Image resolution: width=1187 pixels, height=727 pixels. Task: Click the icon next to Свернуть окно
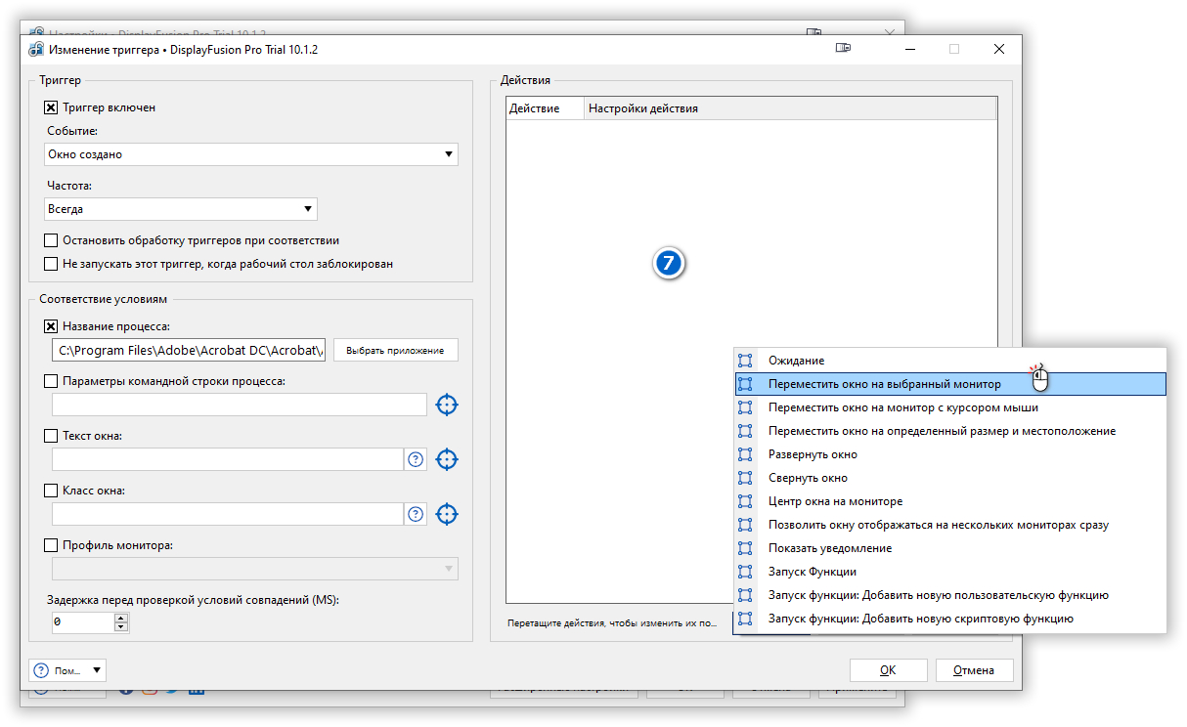(x=745, y=478)
